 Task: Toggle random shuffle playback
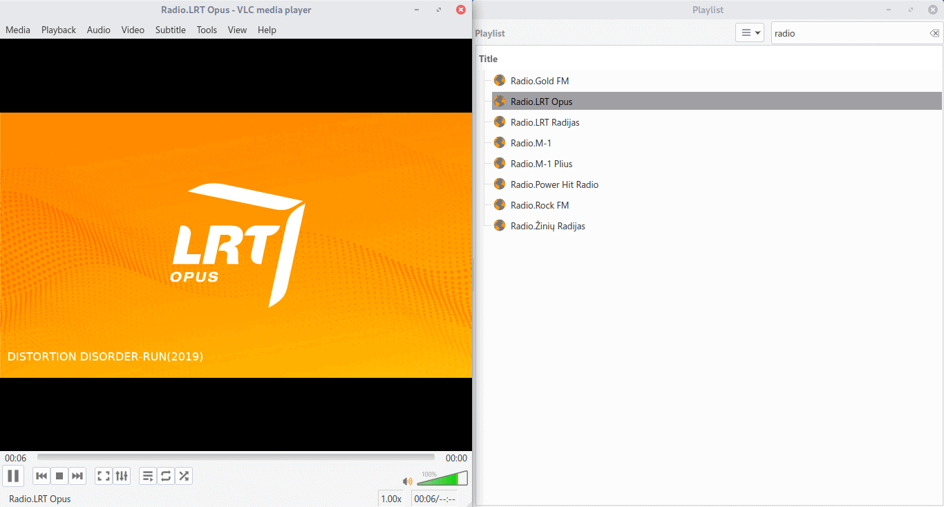(184, 476)
